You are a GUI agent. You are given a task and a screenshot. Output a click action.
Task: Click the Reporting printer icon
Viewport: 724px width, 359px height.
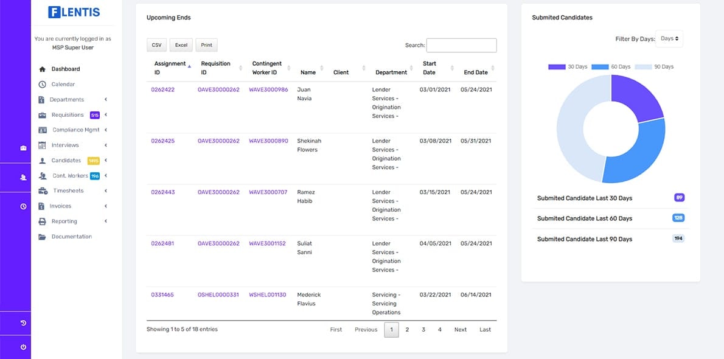(43, 221)
